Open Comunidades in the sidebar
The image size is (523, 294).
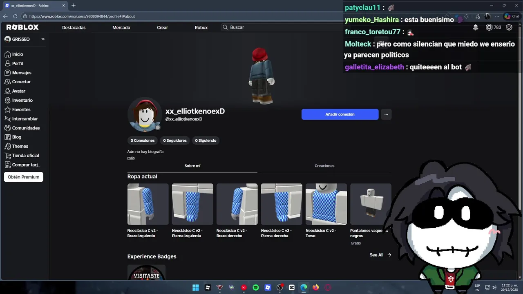pyautogui.click(x=22, y=128)
